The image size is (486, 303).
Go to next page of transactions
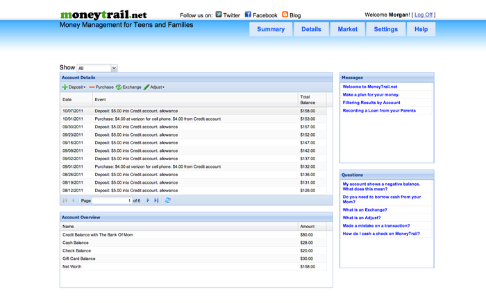coord(148,200)
